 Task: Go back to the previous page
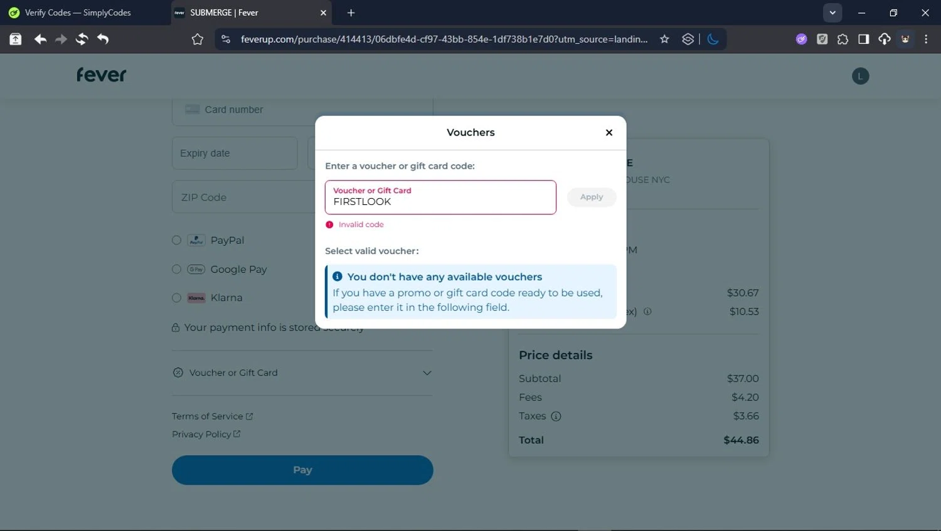(40, 39)
